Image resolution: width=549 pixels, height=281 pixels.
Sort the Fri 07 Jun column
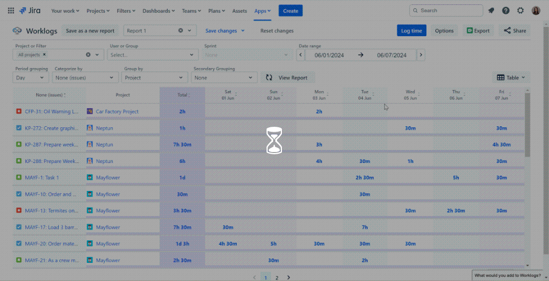point(510,94)
